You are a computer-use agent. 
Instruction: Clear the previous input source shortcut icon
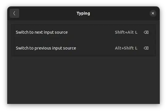pyautogui.click(x=146, y=48)
